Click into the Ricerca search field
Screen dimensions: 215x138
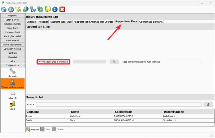coord(118,105)
